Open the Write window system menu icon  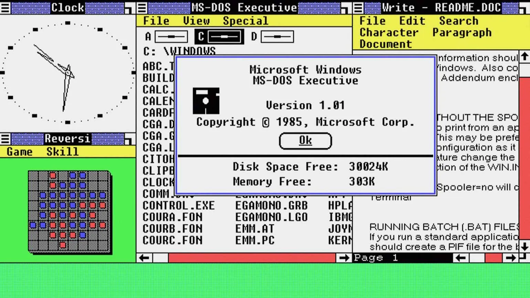pos(358,8)
